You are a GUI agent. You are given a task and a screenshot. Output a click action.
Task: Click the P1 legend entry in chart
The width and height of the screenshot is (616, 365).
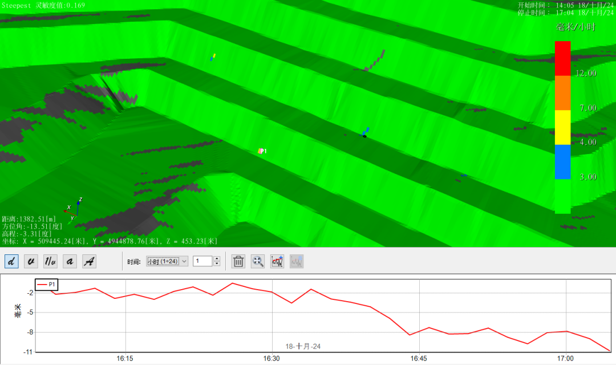coord(47,284)
